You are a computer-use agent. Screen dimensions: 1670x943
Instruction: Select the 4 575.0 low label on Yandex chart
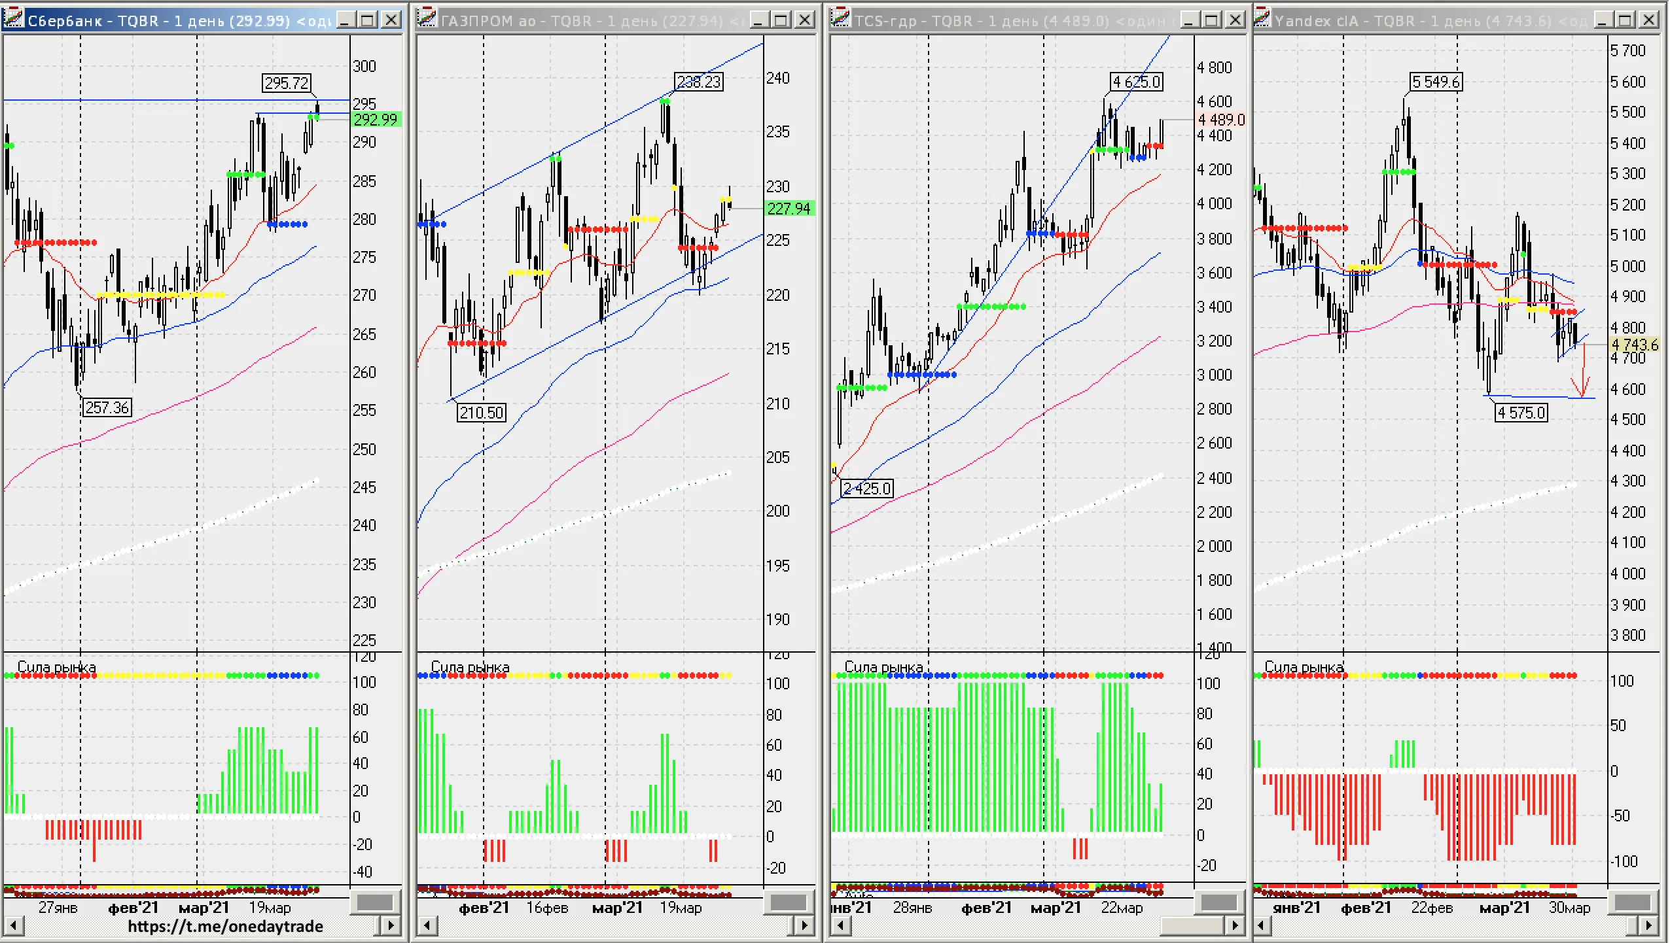click(1522, 413)
